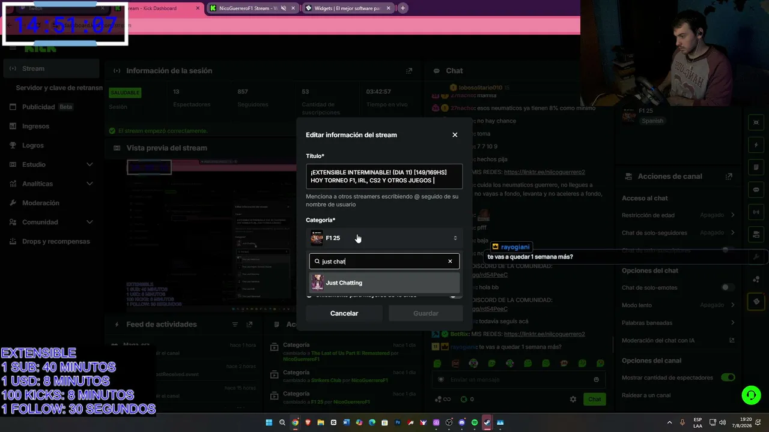Pop out the Acciones de canal panel
Viewport: 769px width, 432px height.
click(729, 176)
